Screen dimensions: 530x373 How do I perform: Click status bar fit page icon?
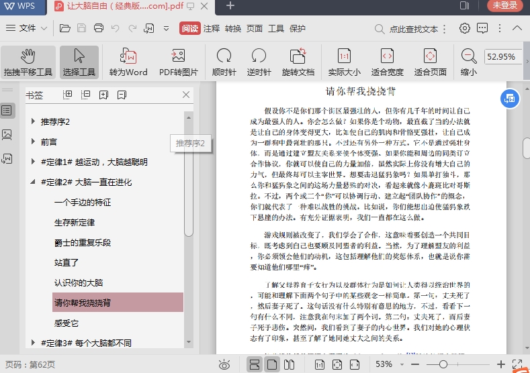click(x=337, y=364)
